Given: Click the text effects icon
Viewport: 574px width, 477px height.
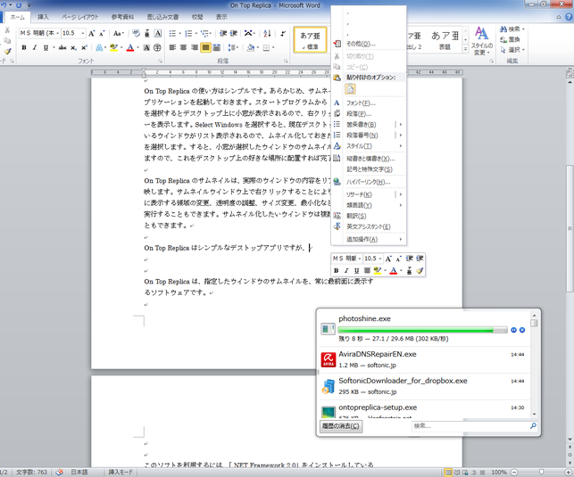Looking at the screenshot, I should [x=99, y=47].
